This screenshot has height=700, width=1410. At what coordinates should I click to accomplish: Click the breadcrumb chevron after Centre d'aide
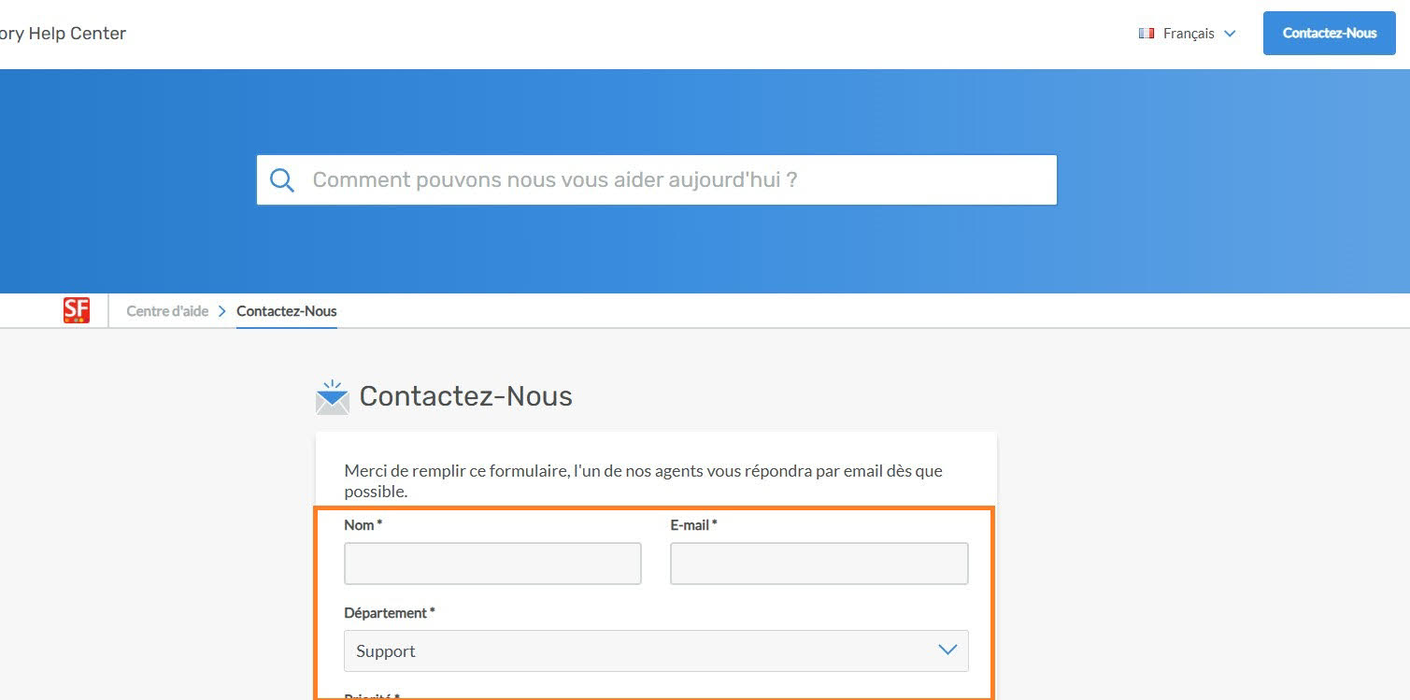(222, 311)
